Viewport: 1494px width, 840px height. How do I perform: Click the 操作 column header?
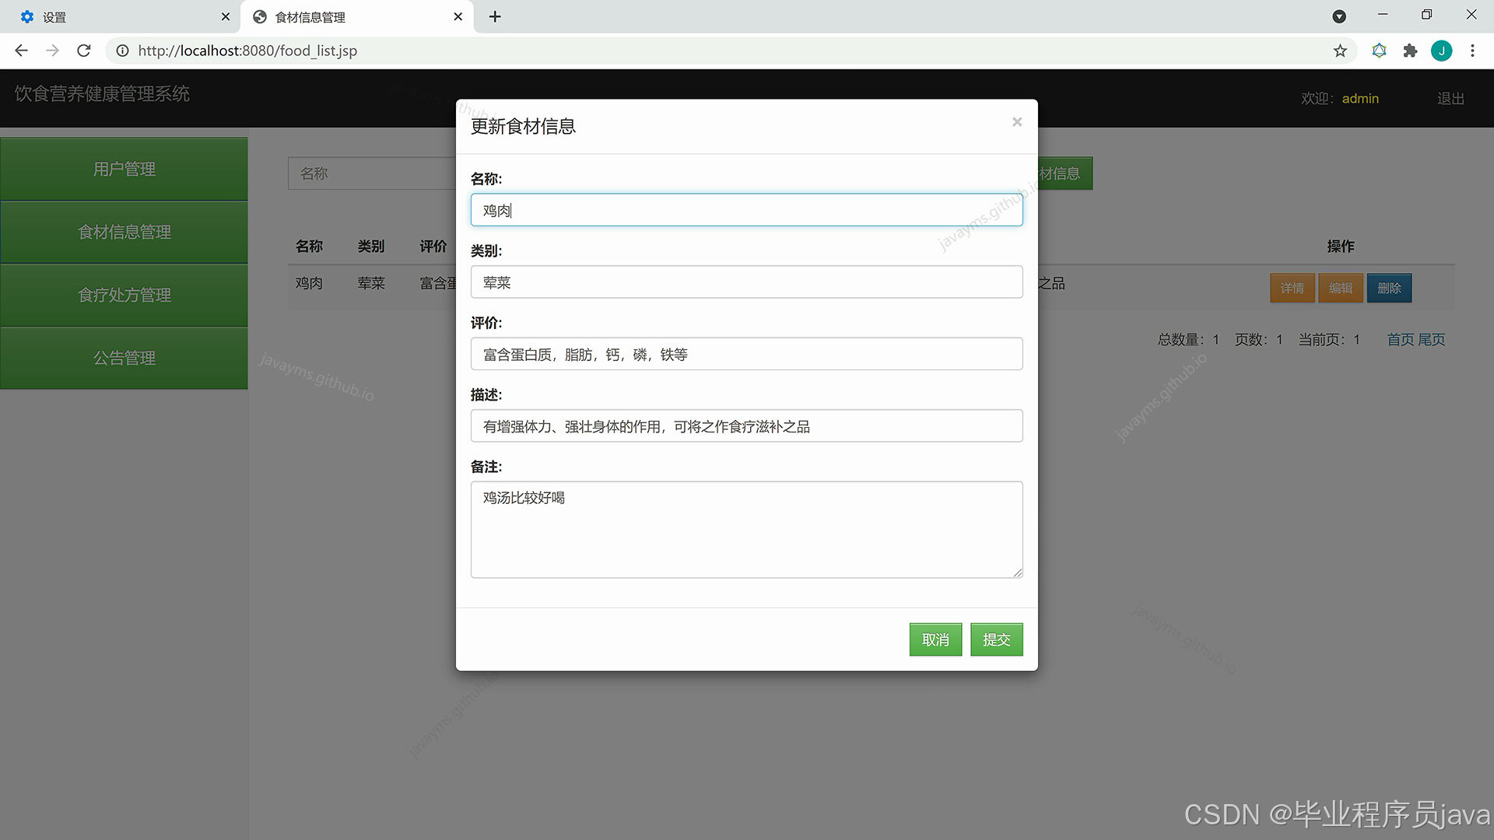[x=1340, y=246]
